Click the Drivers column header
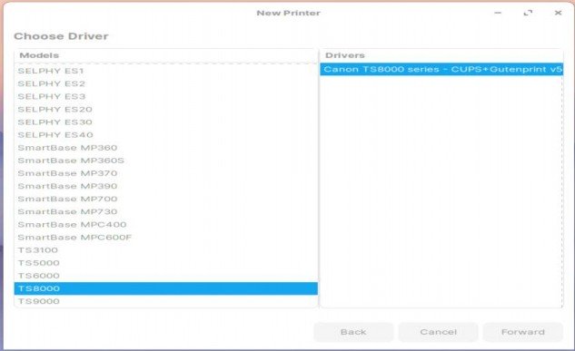This screenshot has height=351, width=575. pos(441,55)
